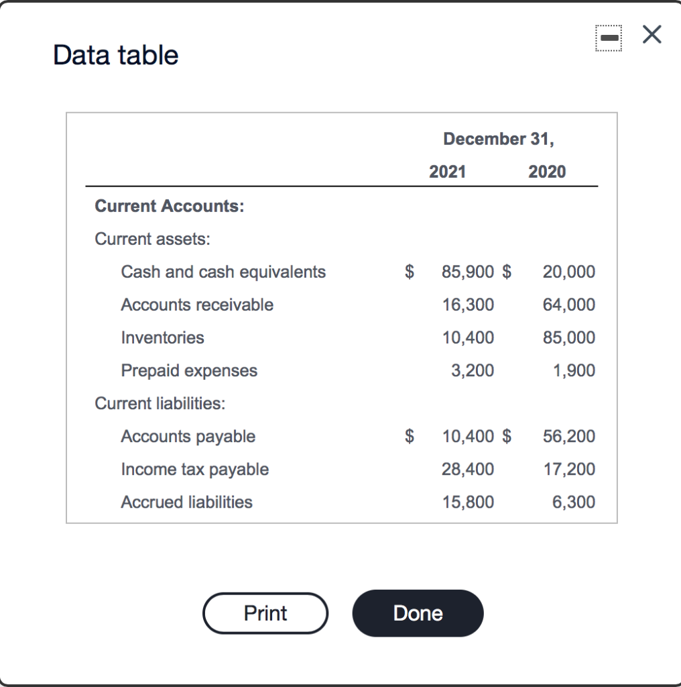Click the 85,900 cash value for 2021
This screenshot has width=681, height=687.
click(x=467, y=272)
